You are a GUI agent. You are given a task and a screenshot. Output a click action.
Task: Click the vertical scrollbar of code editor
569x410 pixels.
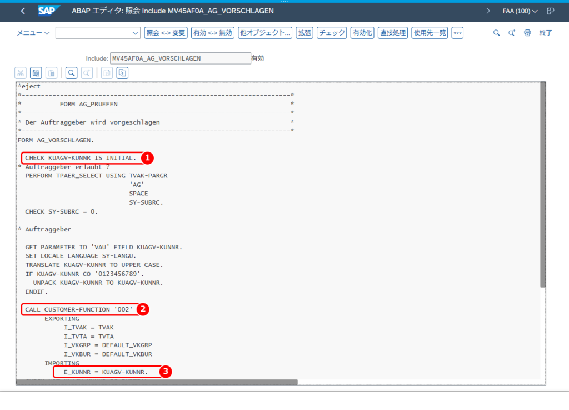point(543,185)
